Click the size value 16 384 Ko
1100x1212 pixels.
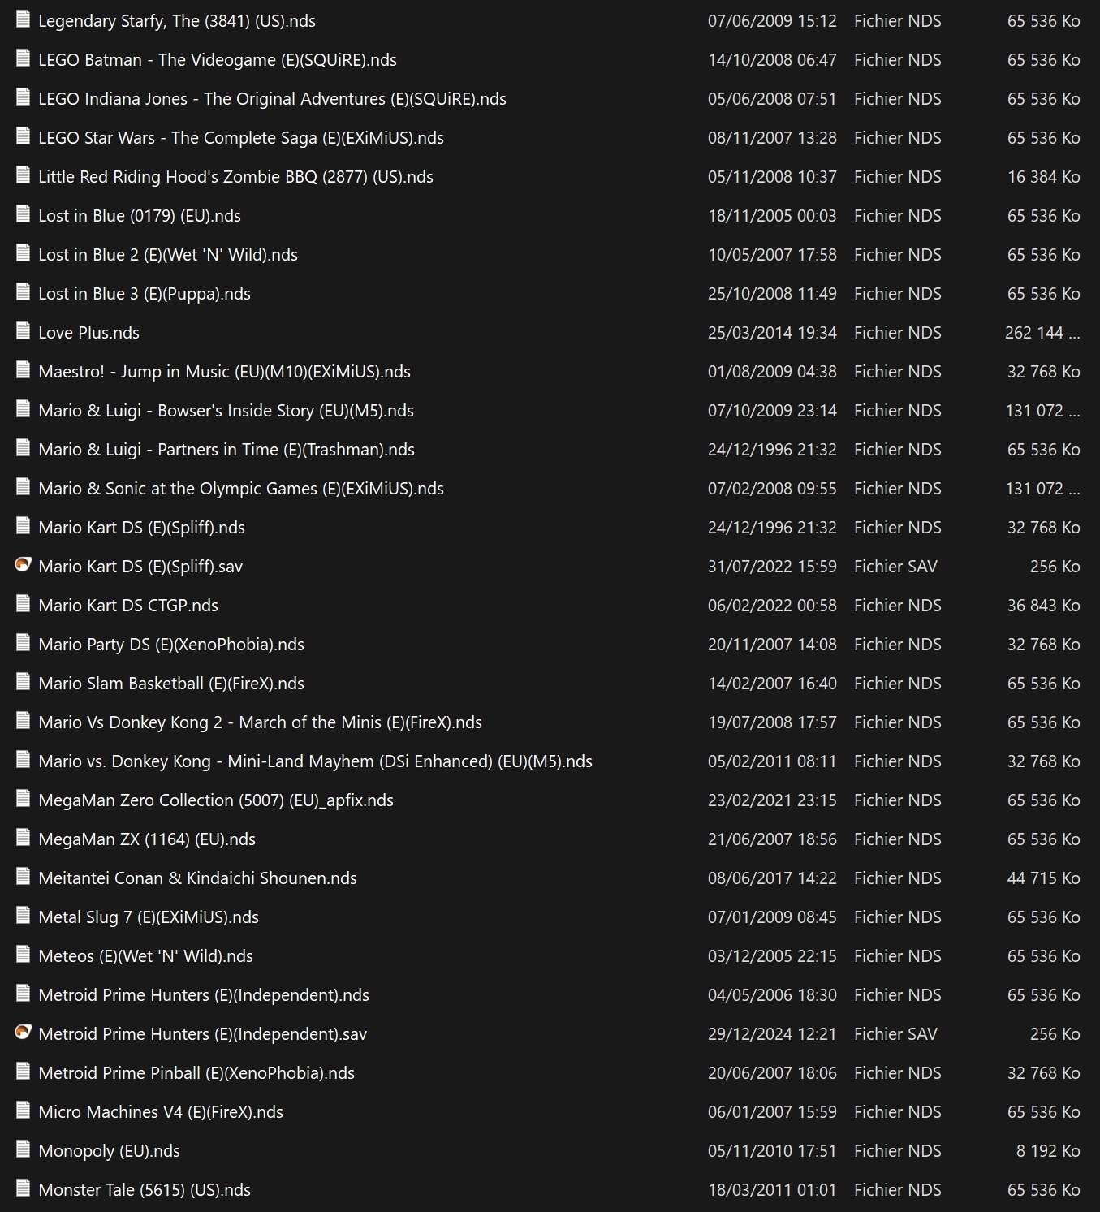1044,177
